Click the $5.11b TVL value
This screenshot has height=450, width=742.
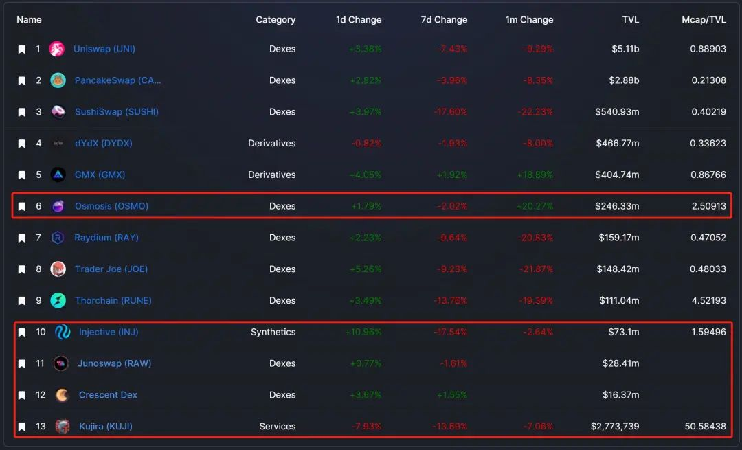[x=625, y=49]
